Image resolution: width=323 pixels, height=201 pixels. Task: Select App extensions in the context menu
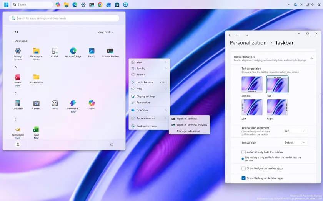tap(149, 118)
